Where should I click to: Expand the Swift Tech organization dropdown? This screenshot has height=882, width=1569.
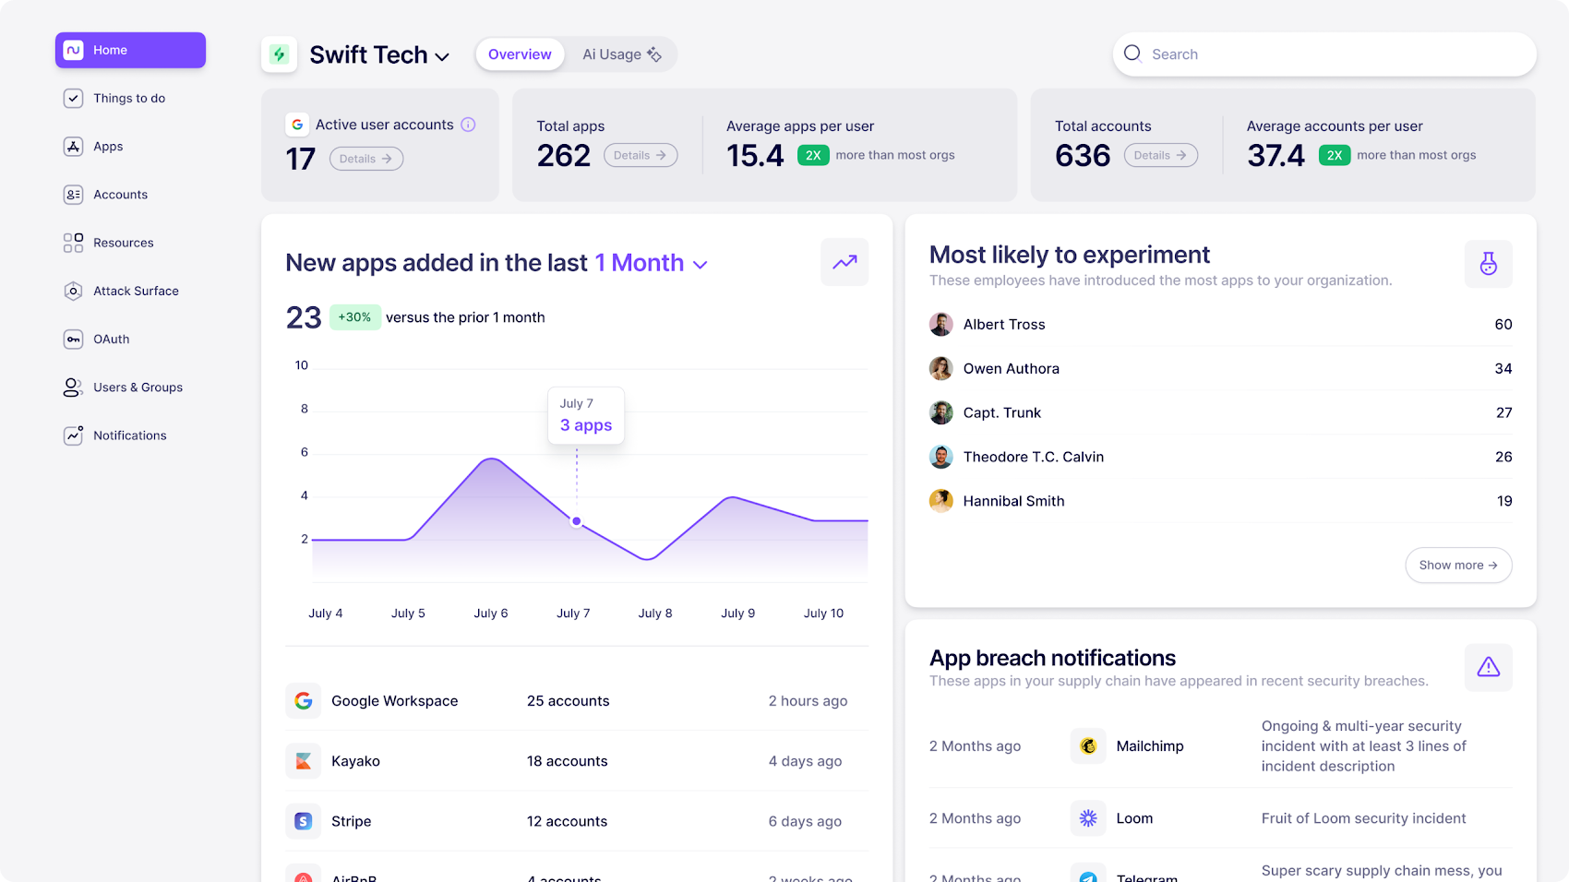[443, 56]
